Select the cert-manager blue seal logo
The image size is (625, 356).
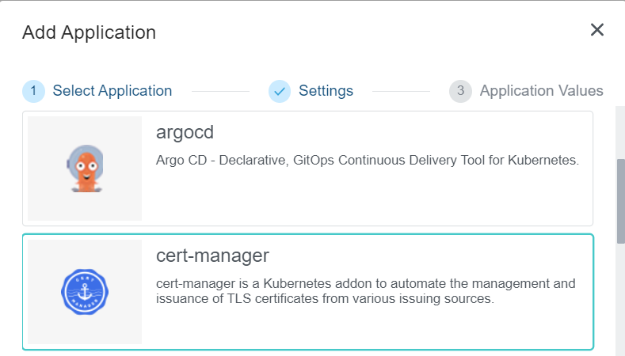click(x=84, y=292)
